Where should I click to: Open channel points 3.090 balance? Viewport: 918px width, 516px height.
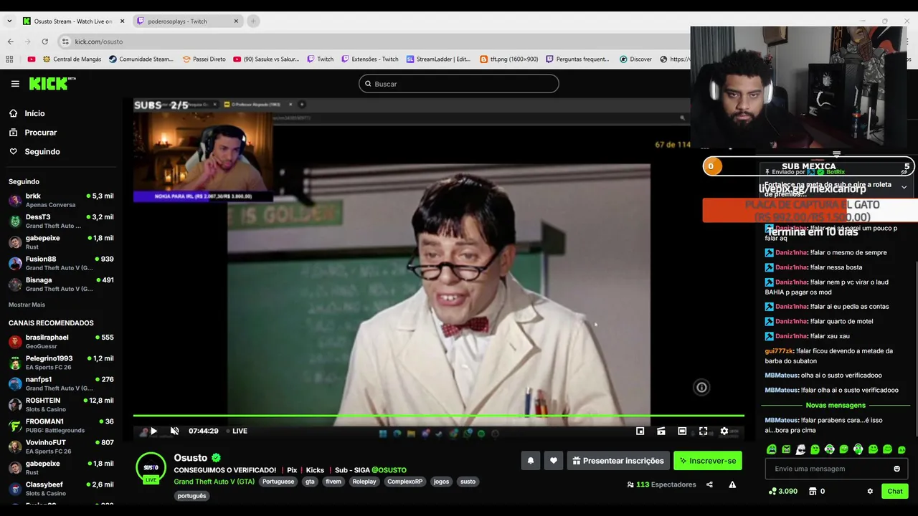783,491
